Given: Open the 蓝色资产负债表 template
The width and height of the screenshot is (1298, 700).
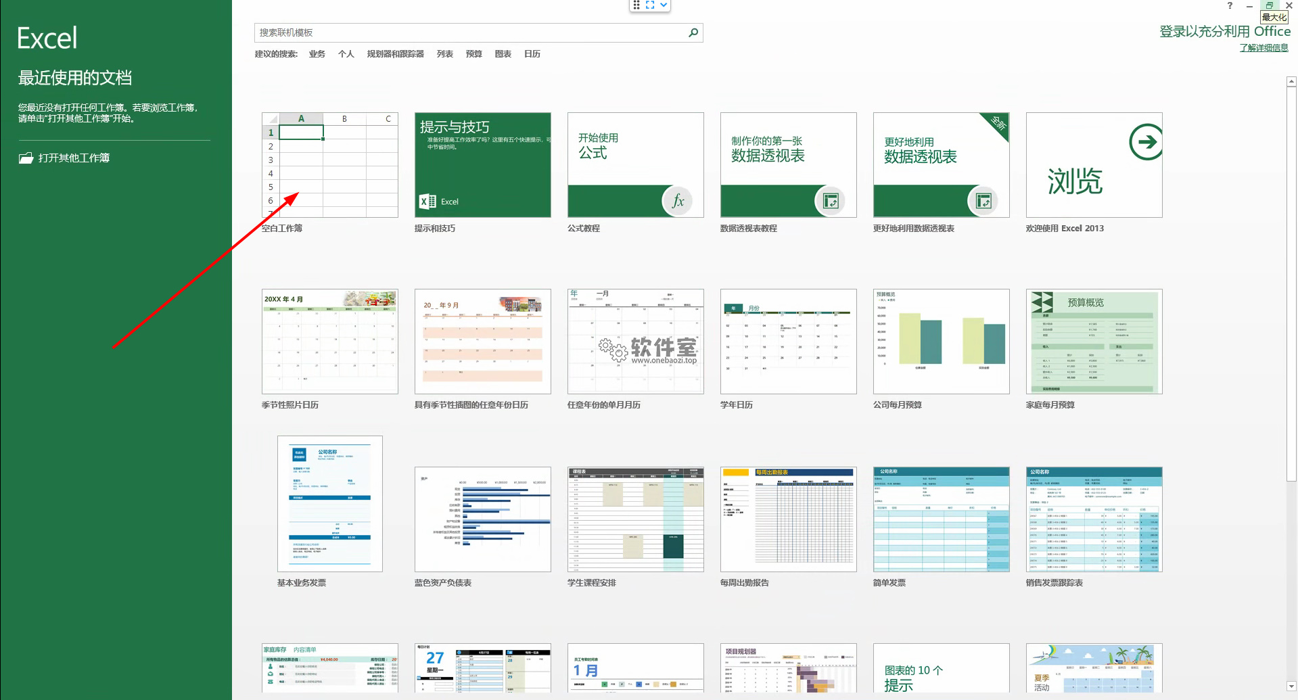Looking at the screenshot, I should 483,519.
